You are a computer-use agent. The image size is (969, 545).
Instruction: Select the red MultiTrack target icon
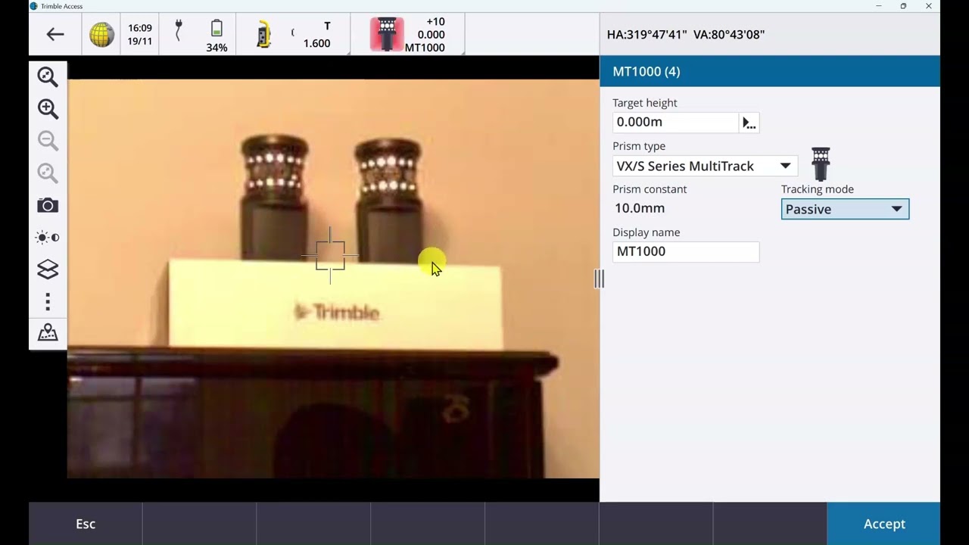[387, 34]
